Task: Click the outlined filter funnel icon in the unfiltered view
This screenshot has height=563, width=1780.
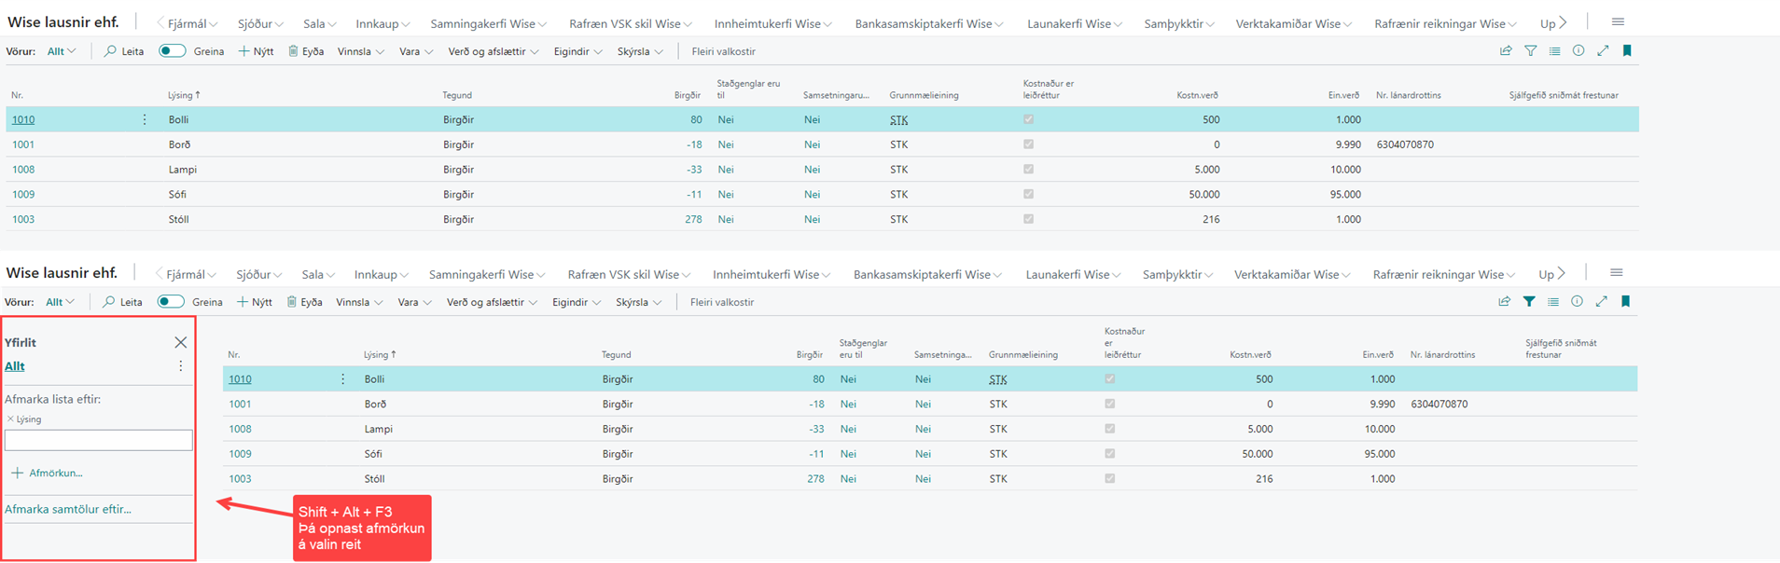Action: tap(1531, 51)
